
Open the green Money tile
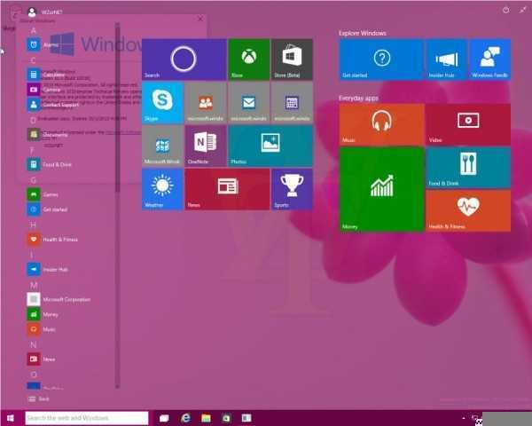[x=381, y=189]
